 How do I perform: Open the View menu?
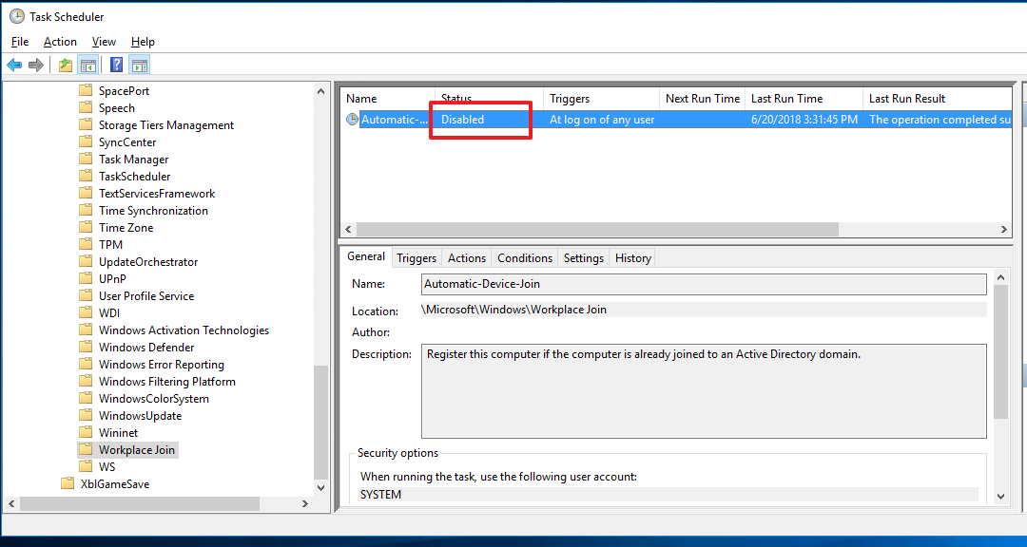tap(104, 41)
